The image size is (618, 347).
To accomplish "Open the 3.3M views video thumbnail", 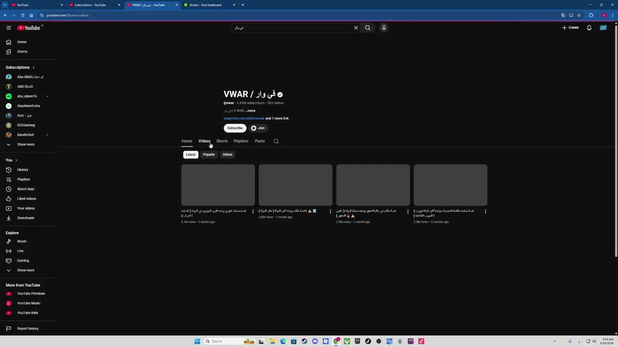I will coord(450,185).
